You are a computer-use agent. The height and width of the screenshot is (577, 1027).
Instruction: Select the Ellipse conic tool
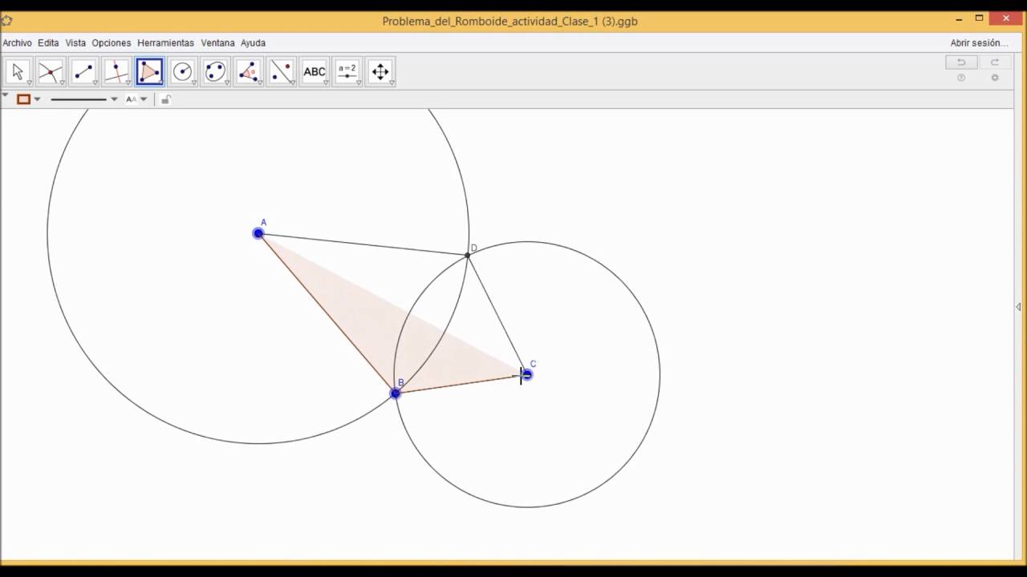point(215,71)
